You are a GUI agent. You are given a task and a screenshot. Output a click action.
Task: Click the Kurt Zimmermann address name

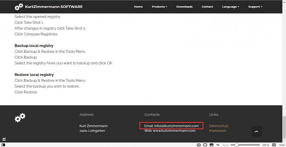coord(93,126)
